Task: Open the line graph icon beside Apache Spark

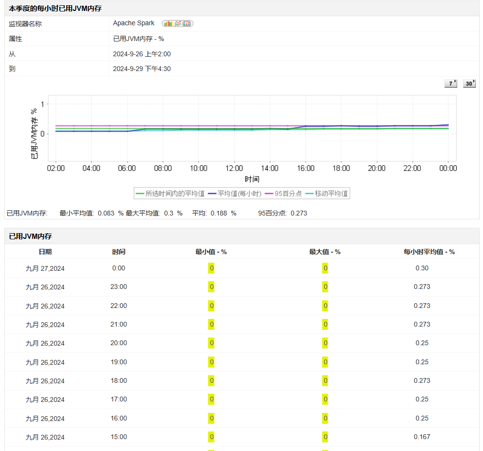Action: (178, 24)
